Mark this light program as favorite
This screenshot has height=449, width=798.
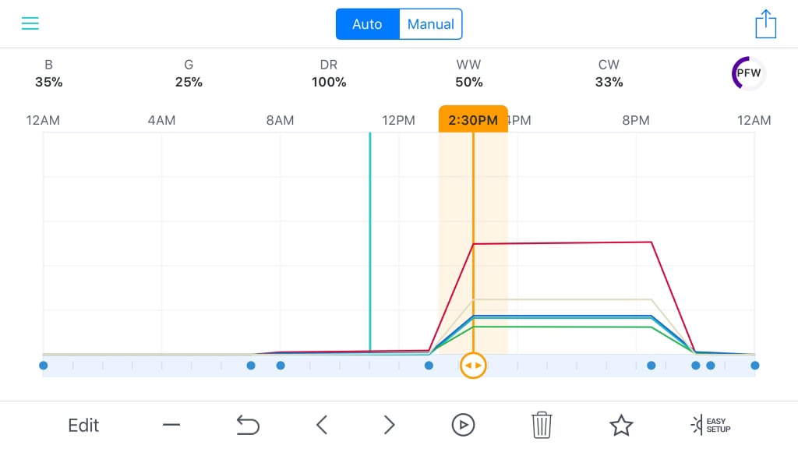[x=621, y=425]
